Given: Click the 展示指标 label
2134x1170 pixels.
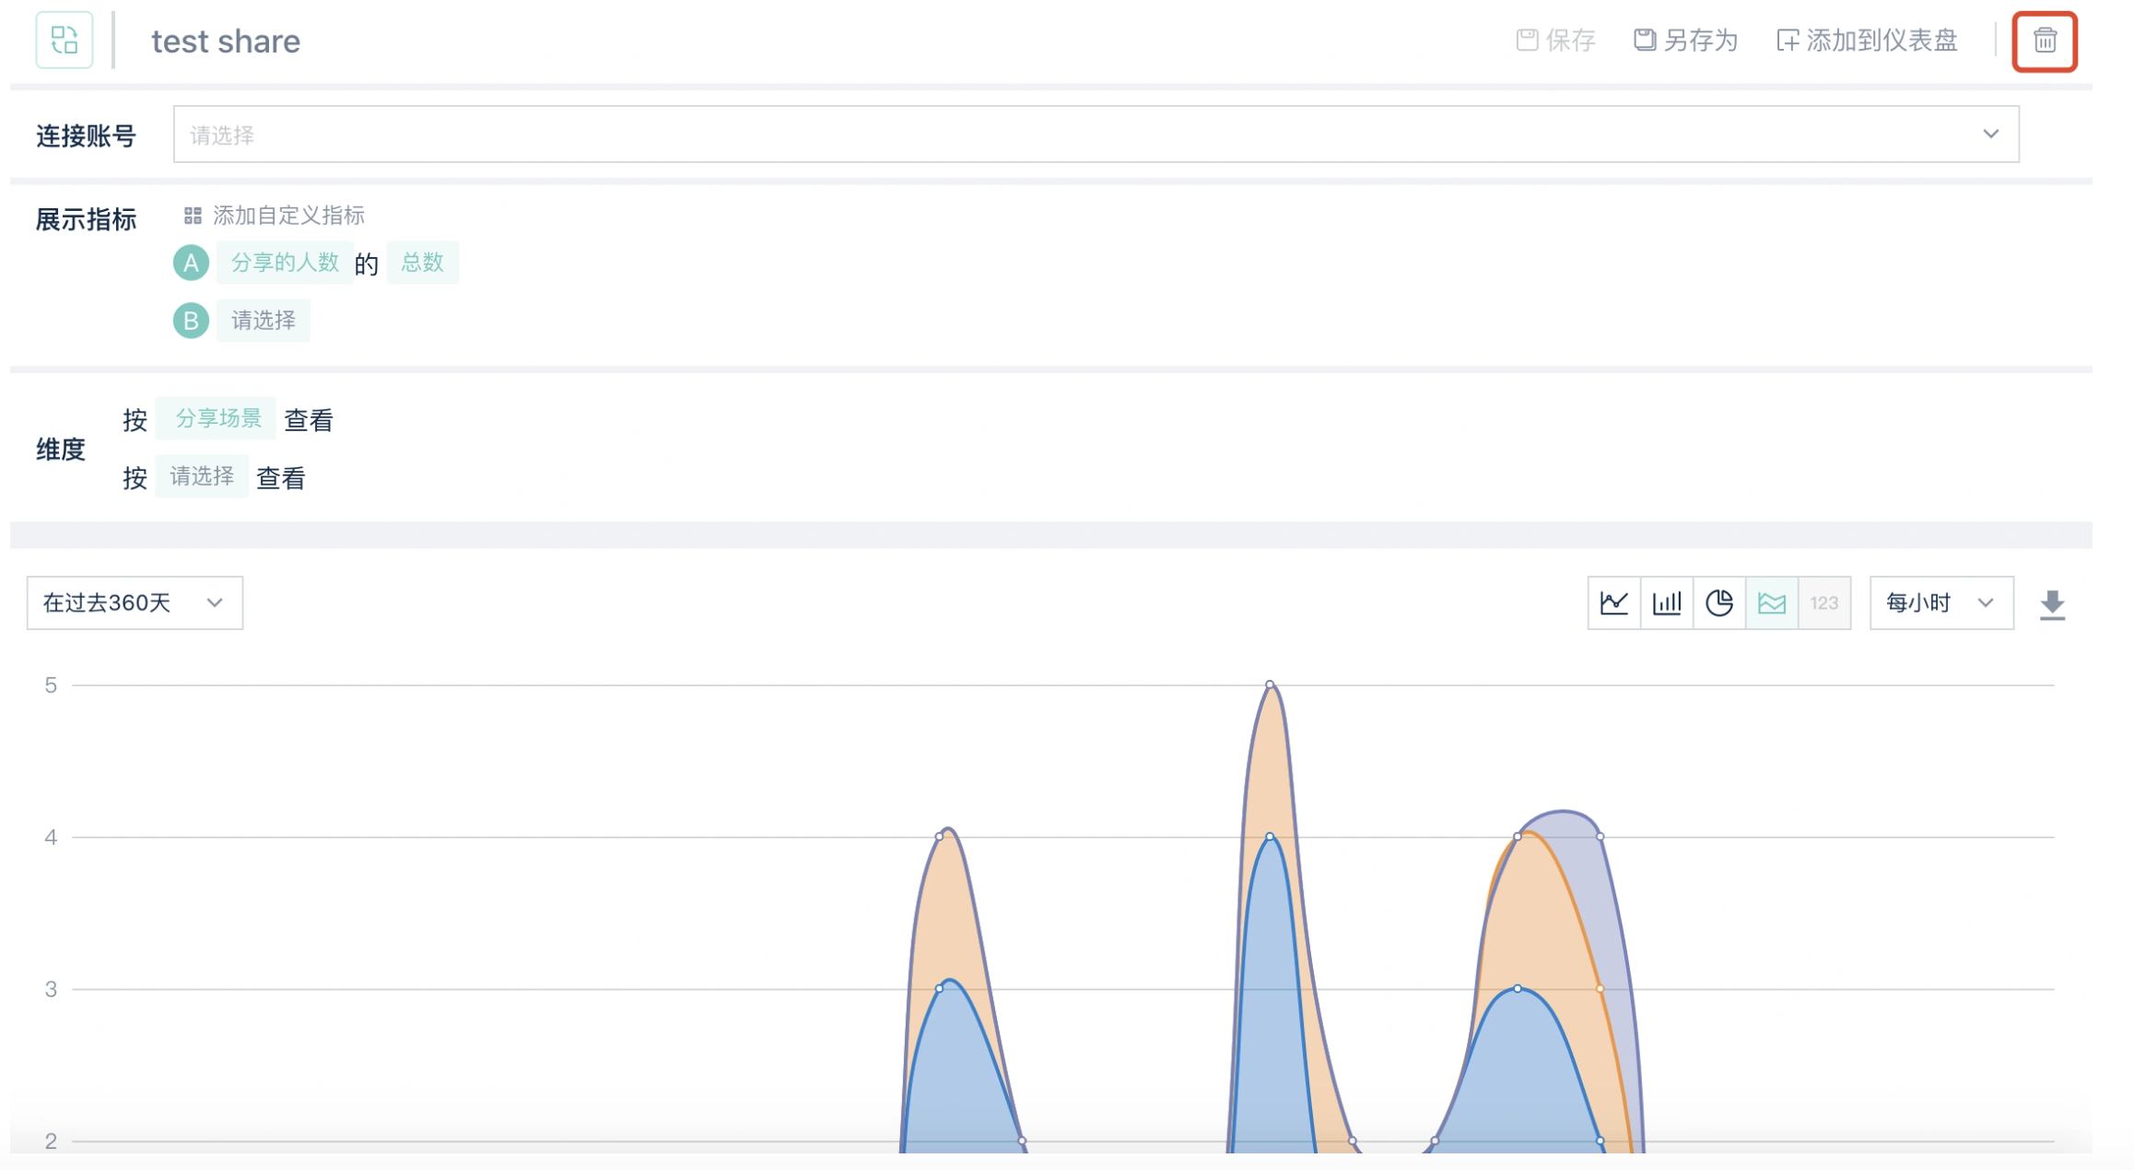Looking at the screenshot, I should click(86, 219).
